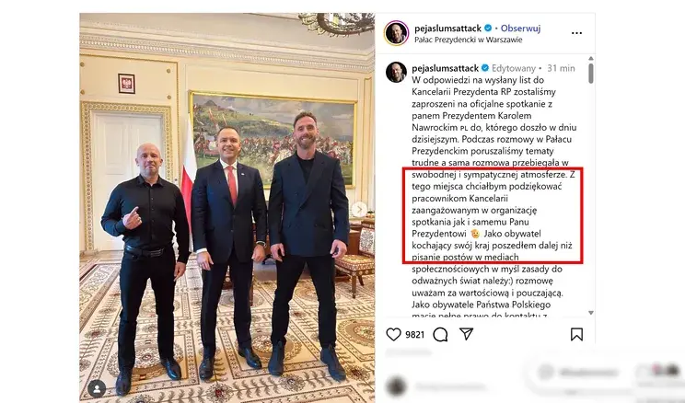685x403 pixels.
Task: Go to next photo in carousel
Action: [x=359, y=210]
